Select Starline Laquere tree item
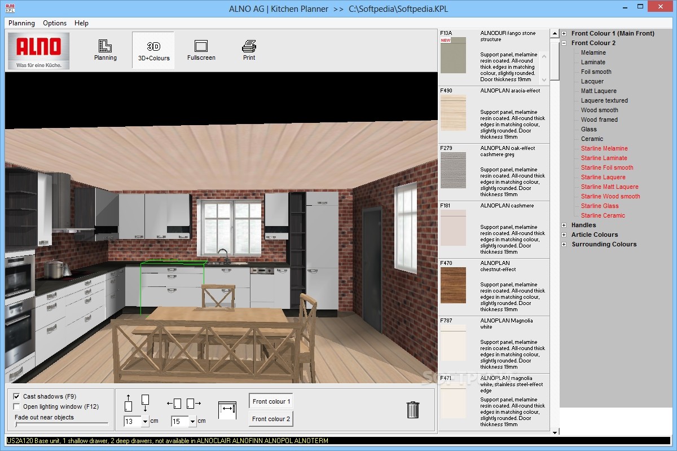 [x=603, y=177]
